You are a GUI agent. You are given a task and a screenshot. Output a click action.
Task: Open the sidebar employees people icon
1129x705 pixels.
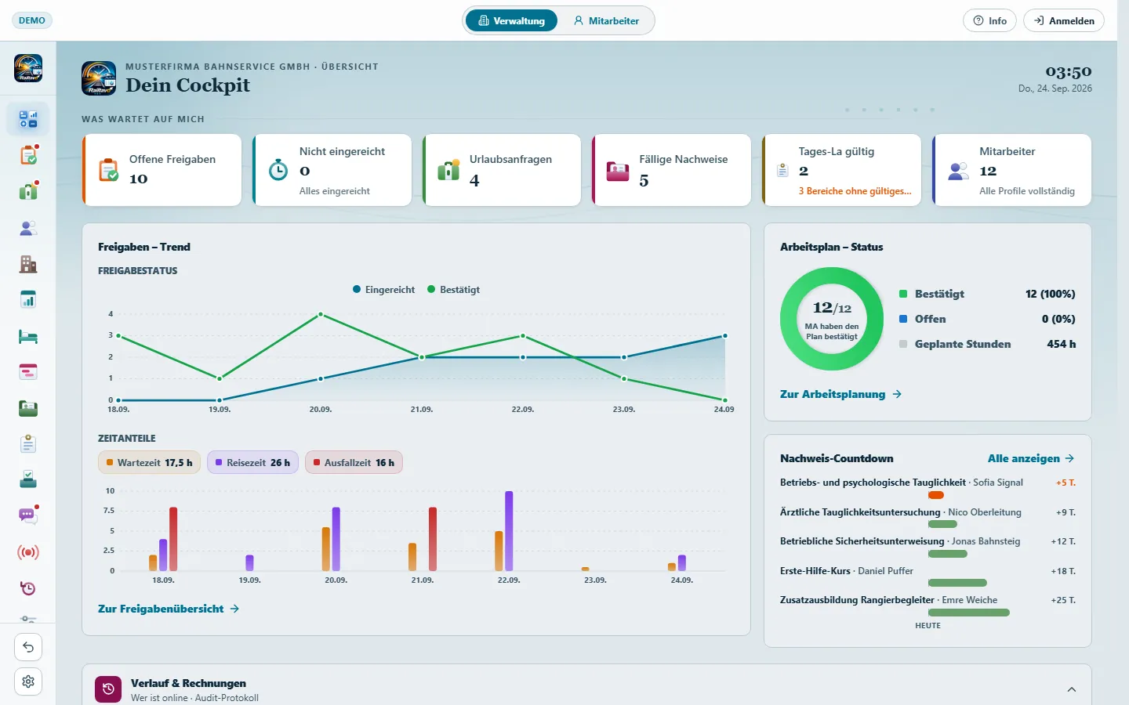point(28,228)
